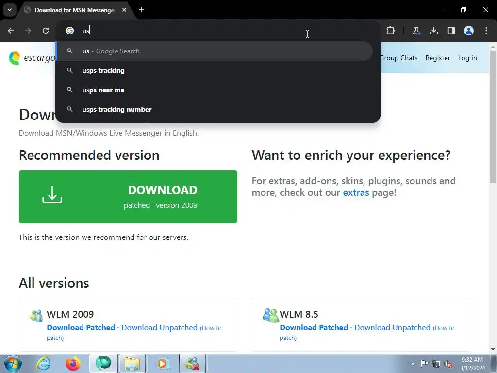Screen dimensions: 497x373
Task: Show browser downloads
Action: click(433, 31)
